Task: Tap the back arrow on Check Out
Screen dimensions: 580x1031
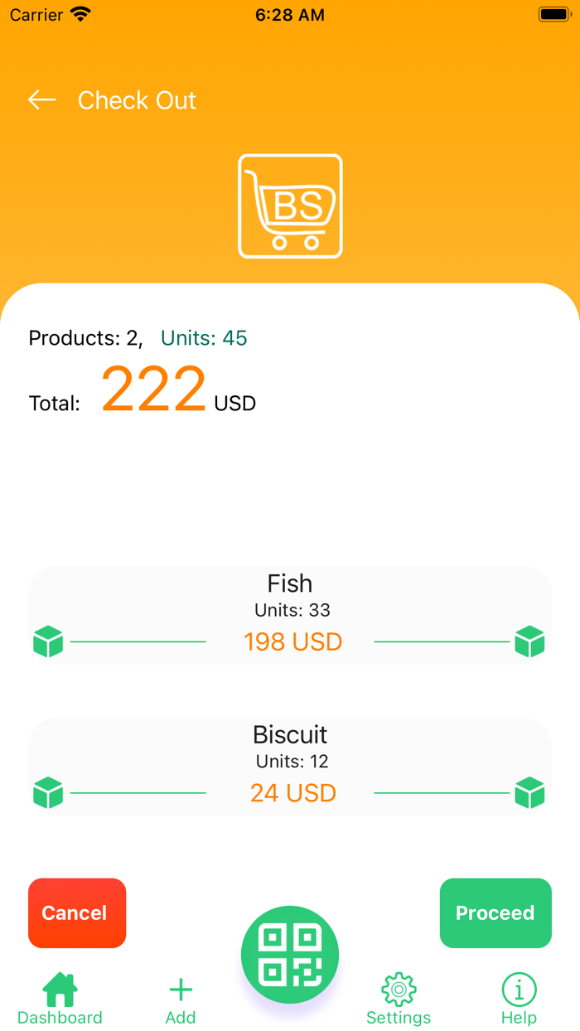Action: click(41, 99)
